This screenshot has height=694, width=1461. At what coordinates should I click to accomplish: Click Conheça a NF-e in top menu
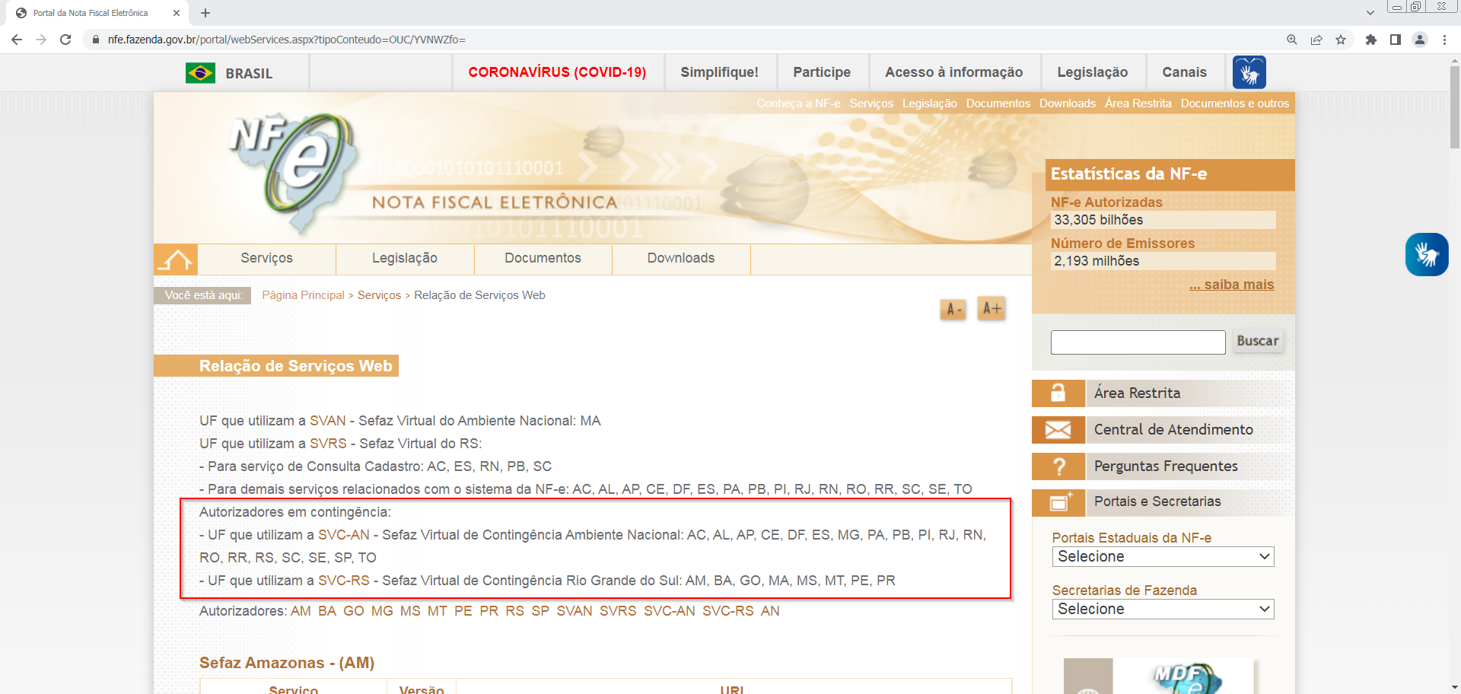click(x=798, y=103)
